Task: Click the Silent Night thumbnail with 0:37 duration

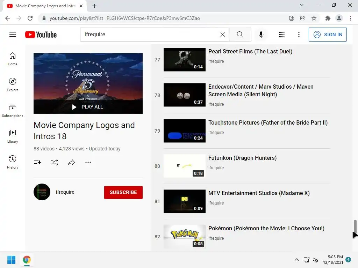Action: tap(185, 95)
